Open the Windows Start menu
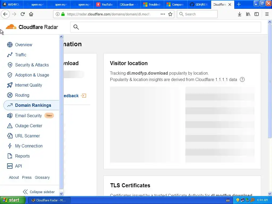Viewport: 272px width, 204px height. (12, 200)
